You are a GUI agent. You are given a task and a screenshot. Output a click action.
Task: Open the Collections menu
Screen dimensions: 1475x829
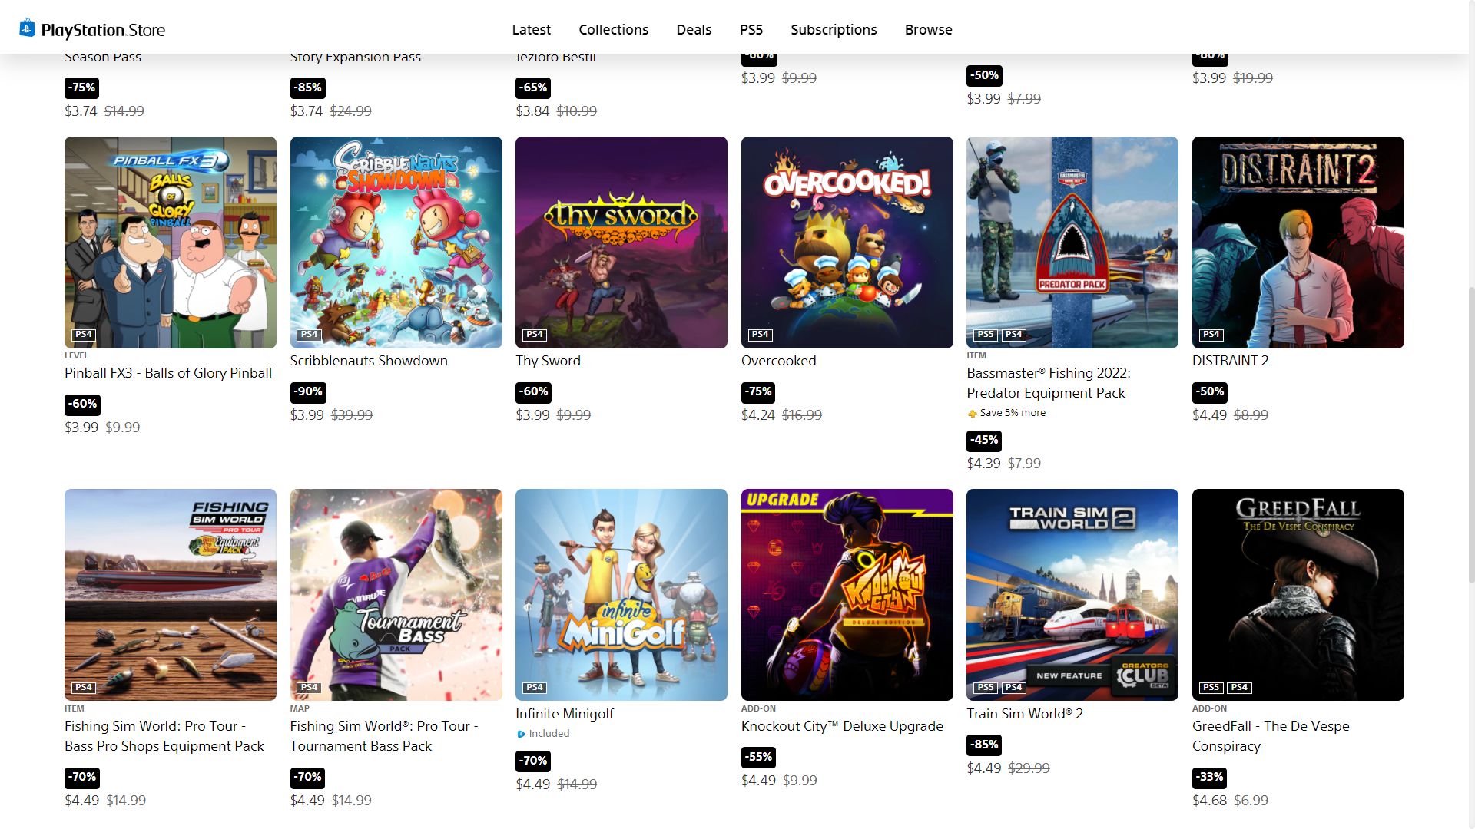(614, 30)
